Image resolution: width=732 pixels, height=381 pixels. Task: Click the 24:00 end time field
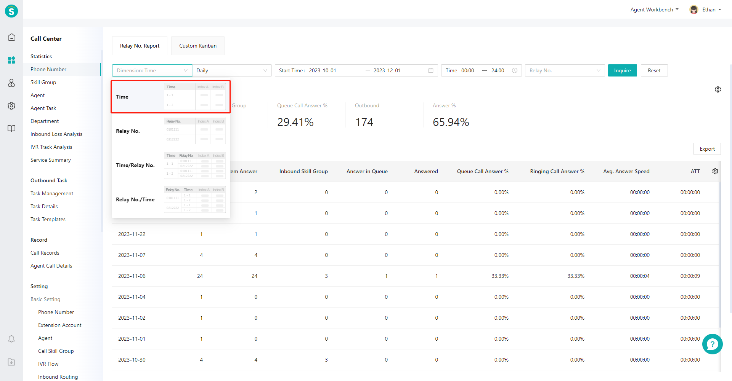tap(498, 70)
